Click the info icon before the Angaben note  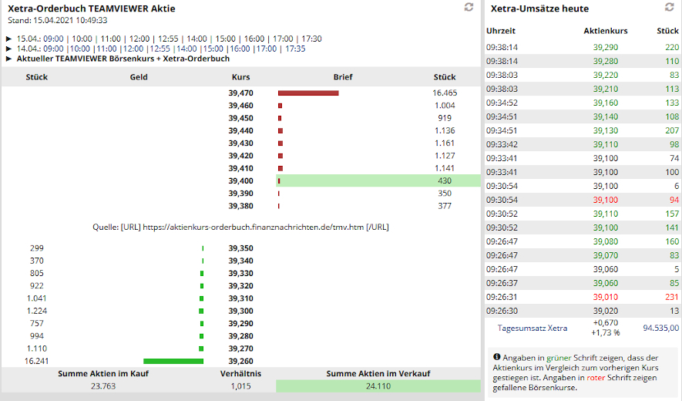tap(496, 358)
